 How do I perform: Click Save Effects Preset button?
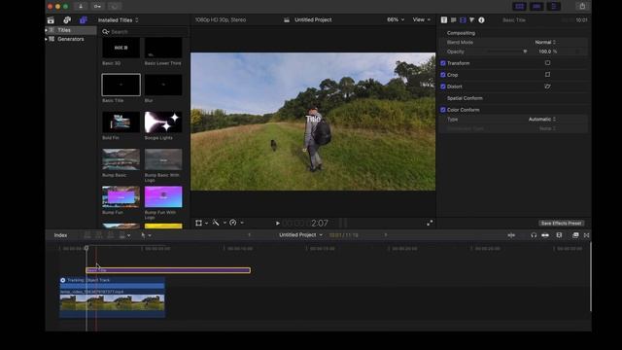click(561, 223)
